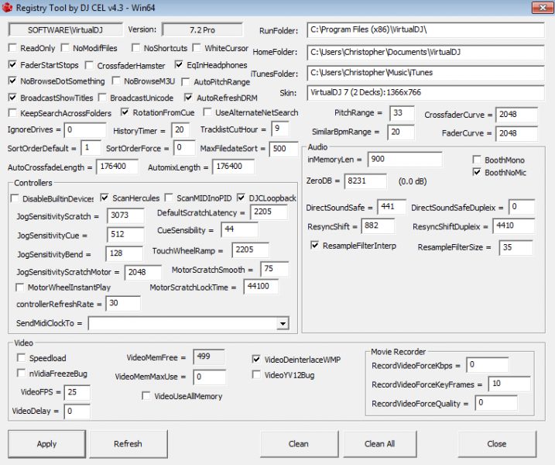Check the AutoPitchRange box
555x465 pixels.
(186, 82)
